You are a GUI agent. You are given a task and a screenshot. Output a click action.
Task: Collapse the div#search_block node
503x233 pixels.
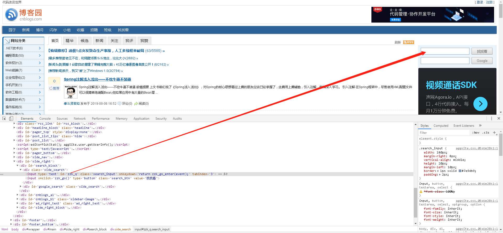click(x=18, y=166)
